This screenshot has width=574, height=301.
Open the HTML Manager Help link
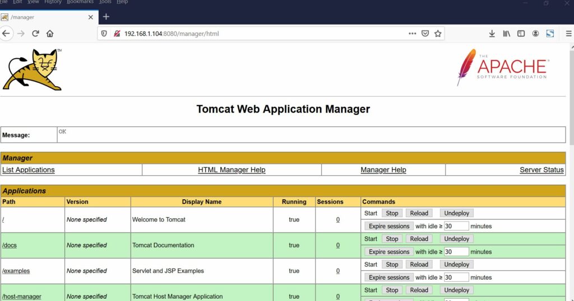232,170
